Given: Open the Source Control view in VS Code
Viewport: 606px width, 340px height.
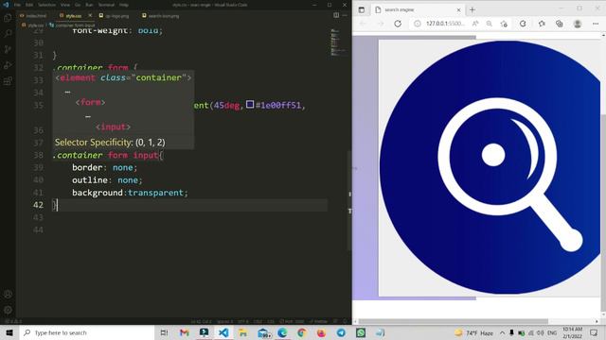Looking at the screenshot, I should (8, 49).
